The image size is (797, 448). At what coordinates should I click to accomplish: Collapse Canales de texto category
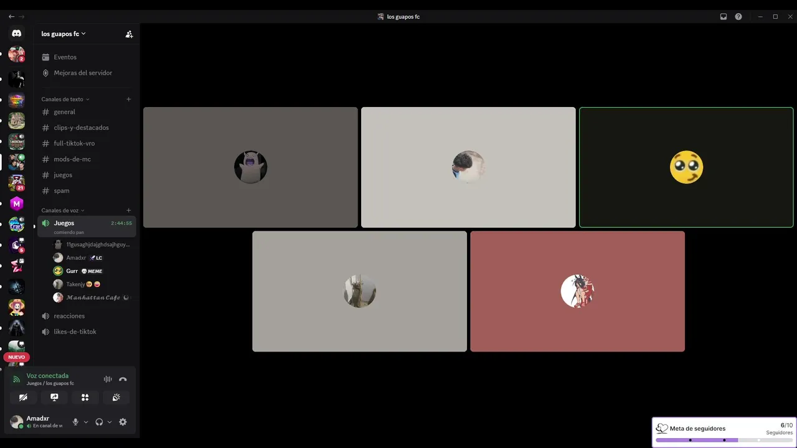coord(65,99)
